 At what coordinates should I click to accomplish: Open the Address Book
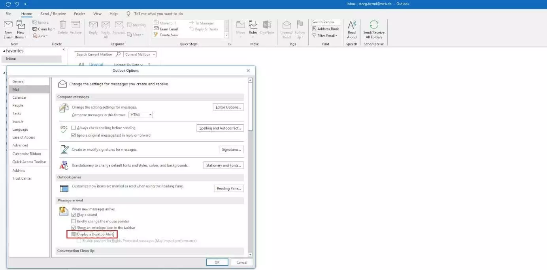point(325,29)
